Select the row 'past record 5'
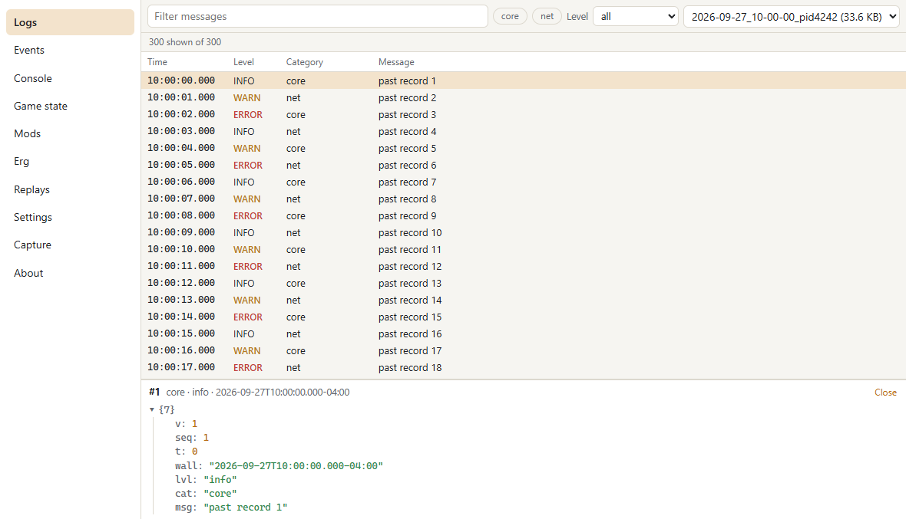906x519 pixels. (524, 148)
